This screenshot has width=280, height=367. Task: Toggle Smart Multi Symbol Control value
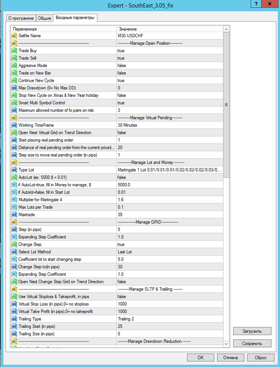[x=170, y=103]
